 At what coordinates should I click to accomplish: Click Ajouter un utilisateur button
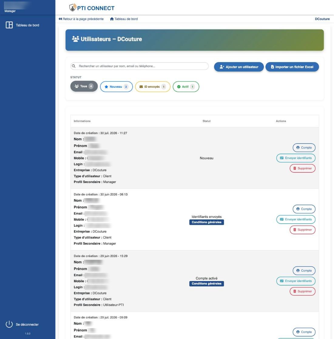pyautogui.click(x=239, y=67)
